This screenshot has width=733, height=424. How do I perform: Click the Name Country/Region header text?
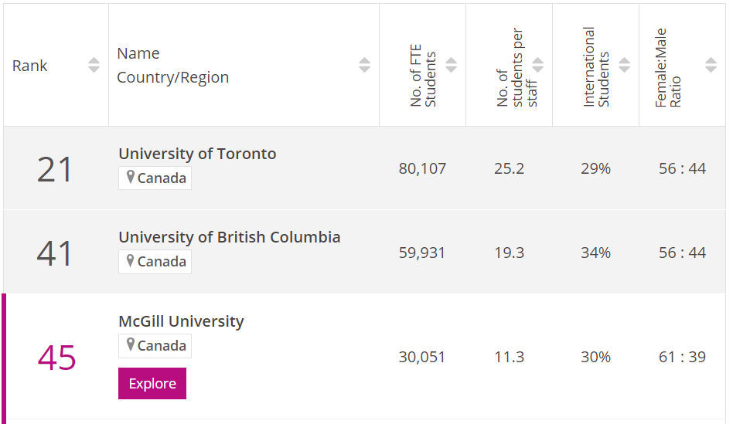click(x=172, y=66)
